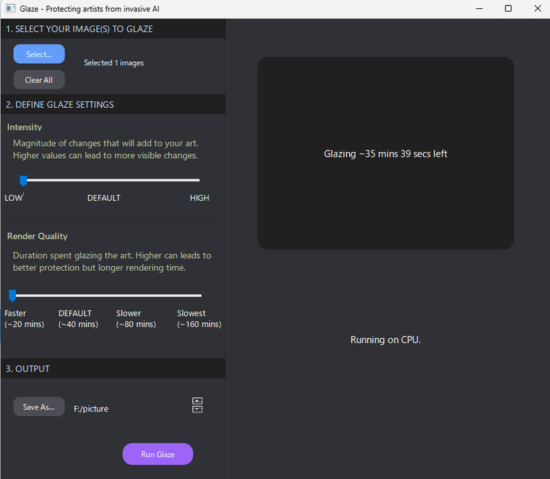Click the DEFAULT (~40 mins) quality label
Image resolution: width=550 pixels, height=479 pixels.
coord(78,319)
